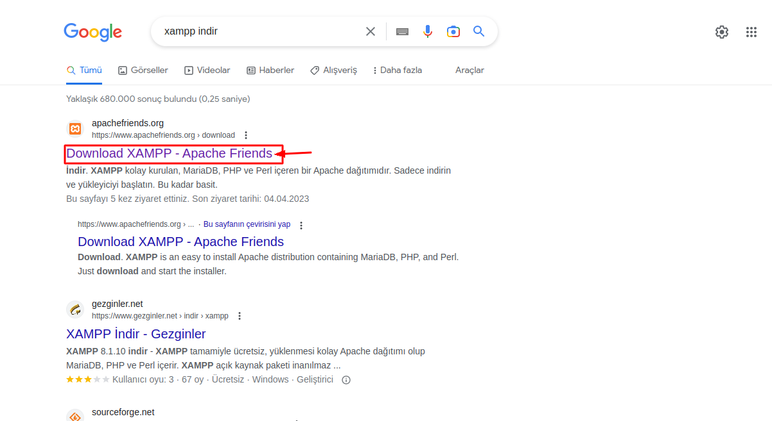Open more options for apachefriends.org result
This screenshot has height=421, width=772.
[246, 135]
